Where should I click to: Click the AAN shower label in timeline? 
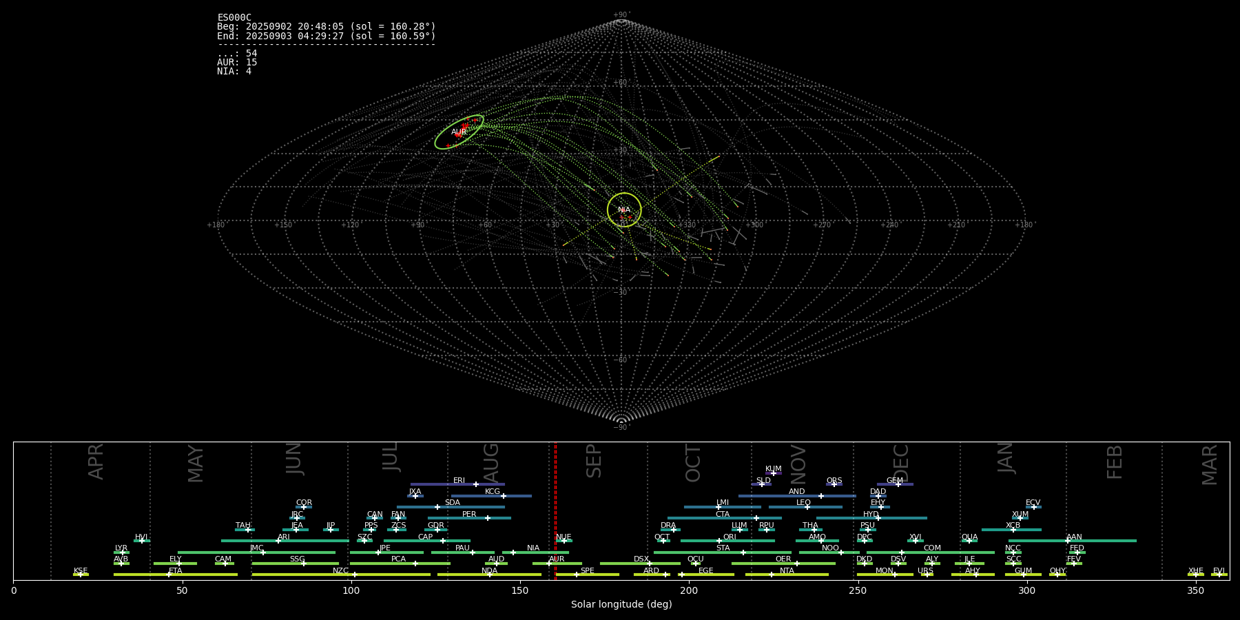1074,537
